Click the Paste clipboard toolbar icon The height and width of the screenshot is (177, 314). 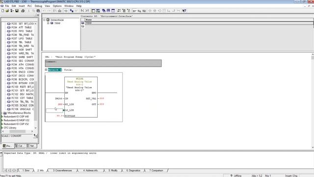coord(38,11)
